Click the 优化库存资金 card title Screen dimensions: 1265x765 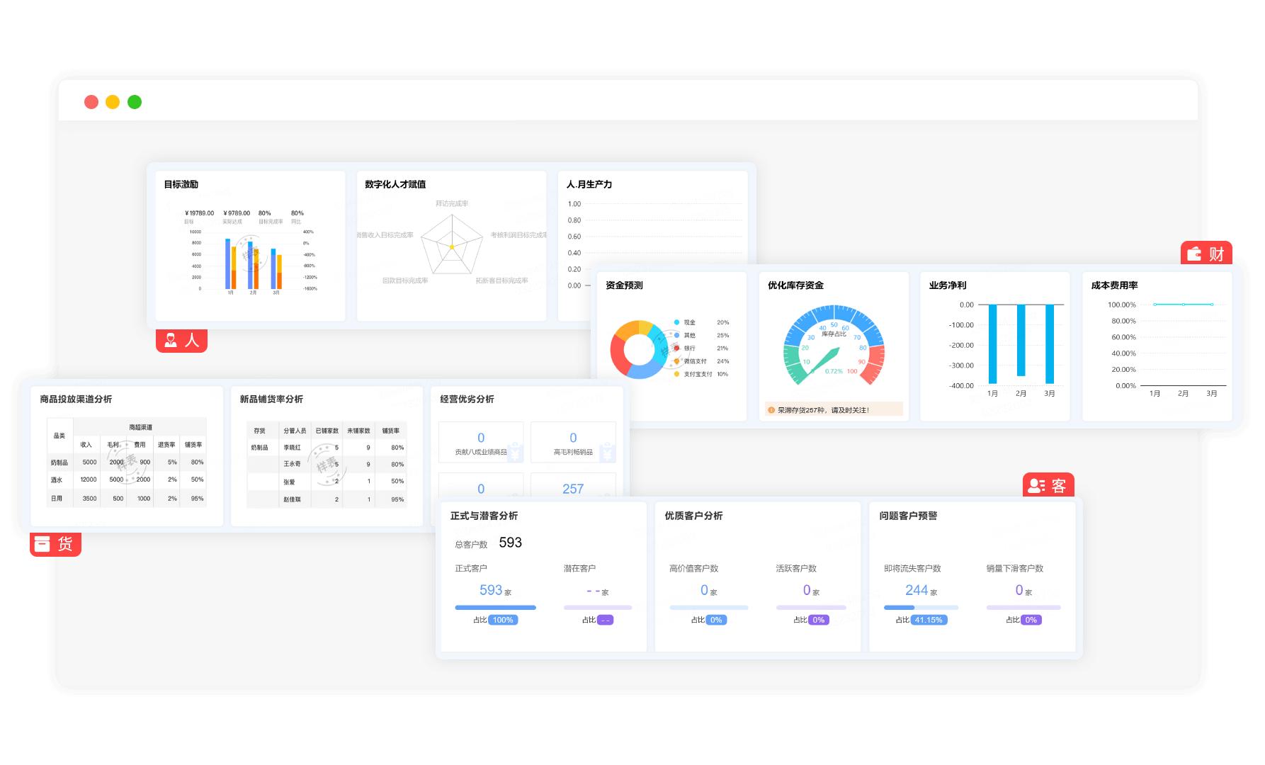(x=795, y=285)
